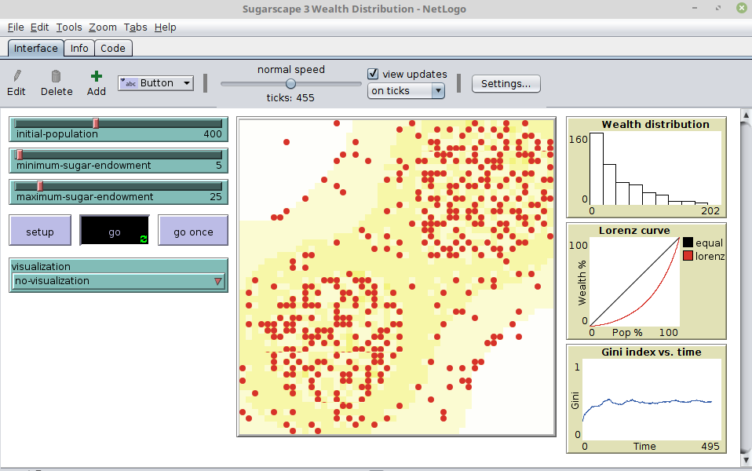Expand the visualization chooser dropdown
This screenshot has width=752, height=471.
[x=119, y=281]
